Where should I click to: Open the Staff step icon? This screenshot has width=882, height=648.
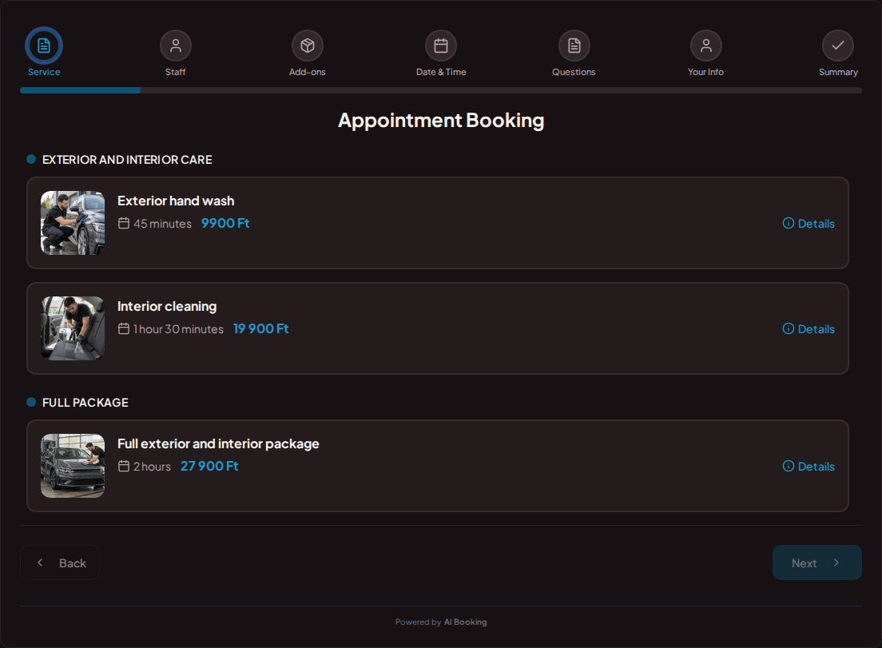coord(176,46)
